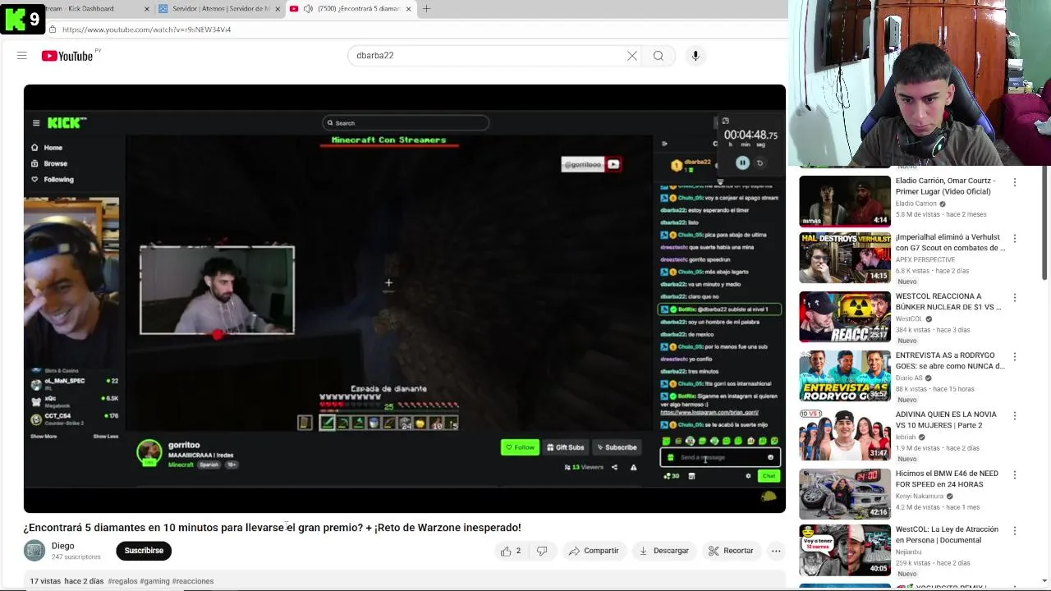Click the main video player

[x=405, y=299]
